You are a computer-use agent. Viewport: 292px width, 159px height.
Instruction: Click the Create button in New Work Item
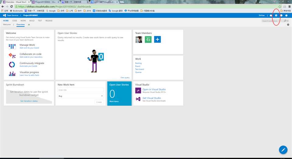[99, 102]
